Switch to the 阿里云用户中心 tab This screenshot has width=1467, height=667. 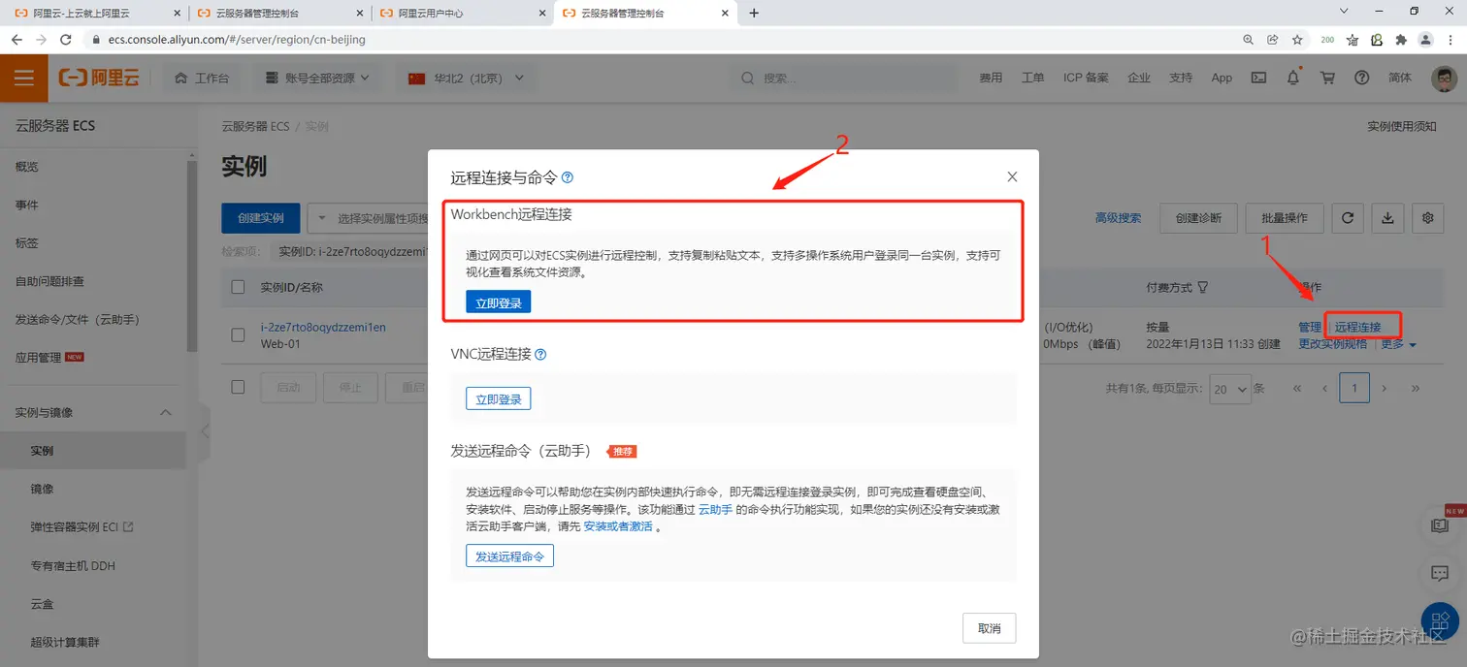tap(461, 13)
